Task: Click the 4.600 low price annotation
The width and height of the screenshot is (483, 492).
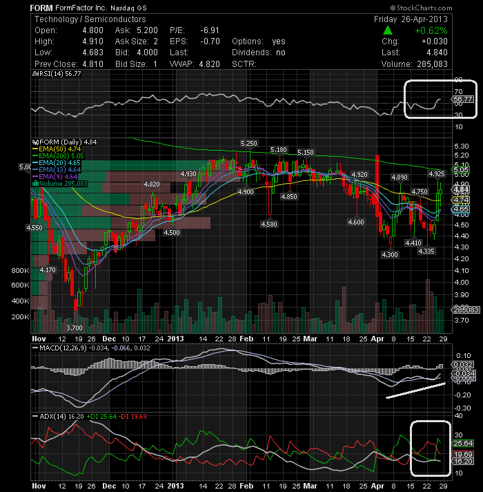Action: (356, 222)
